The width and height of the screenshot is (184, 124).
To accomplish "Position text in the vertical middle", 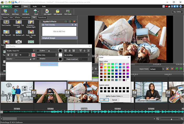I will pos(84,51).
